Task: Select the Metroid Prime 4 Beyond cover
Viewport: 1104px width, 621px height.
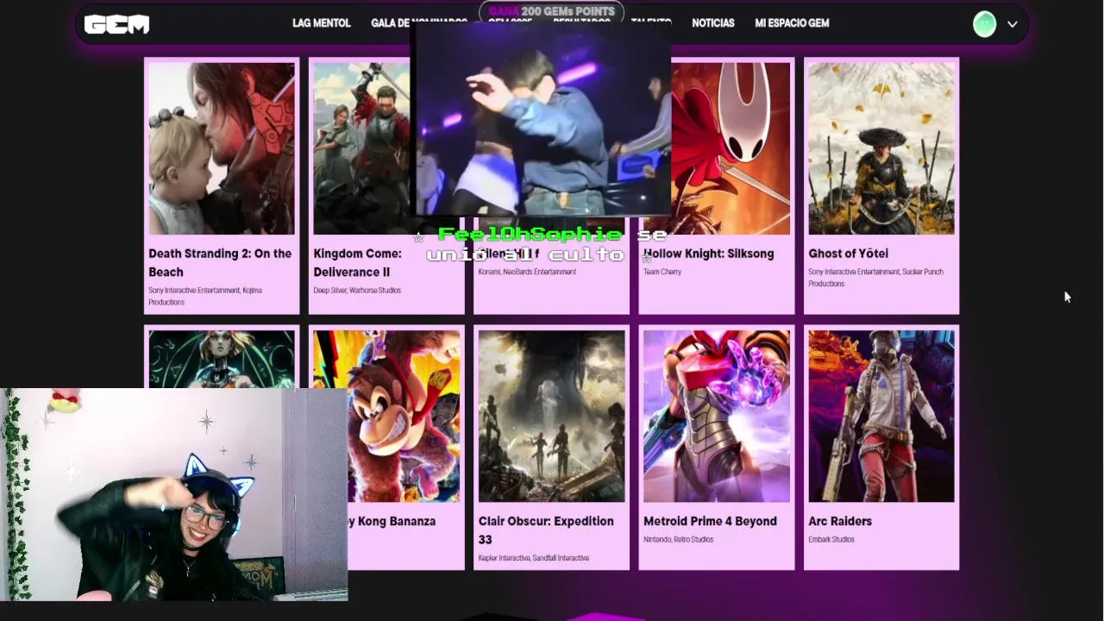Action: pyautogui.click(x=717, y=416)
